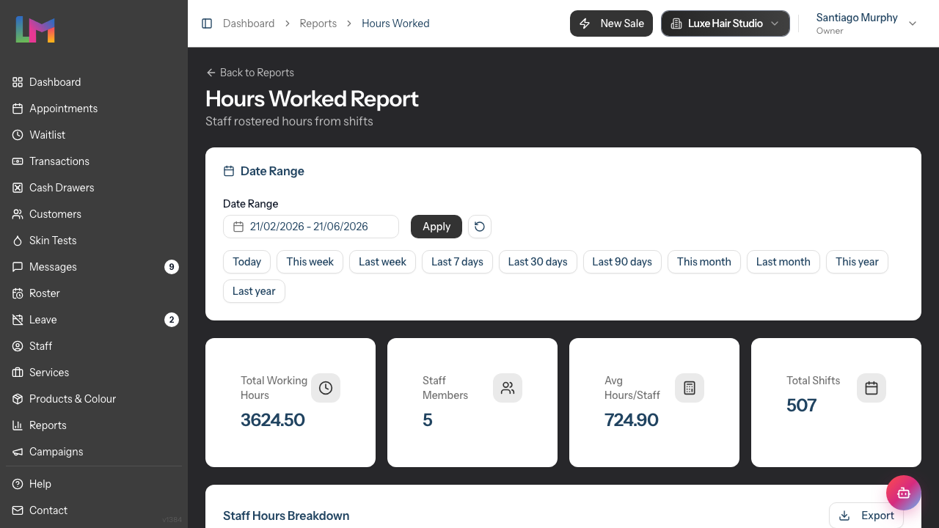Viewport: 939px width, 528px height.
Task: Click the LM logo in sidebar
Action: click(x=35, y=29)
